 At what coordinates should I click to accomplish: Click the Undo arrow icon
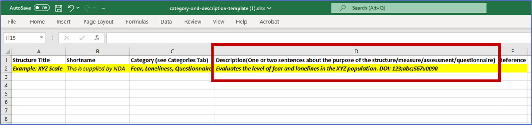coord(70,8)
